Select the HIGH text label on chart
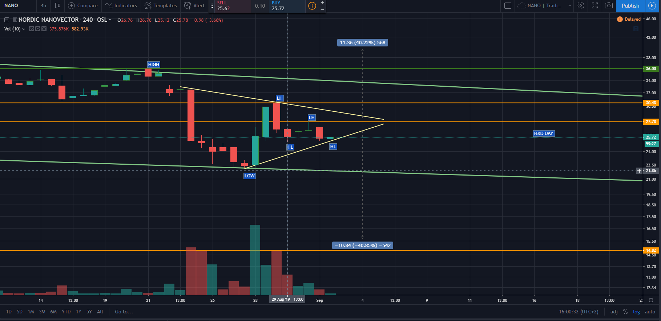The width and height of the screenshot is (661, 321). point(153,64)
